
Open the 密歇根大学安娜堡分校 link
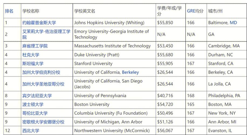tap(43, 122)
